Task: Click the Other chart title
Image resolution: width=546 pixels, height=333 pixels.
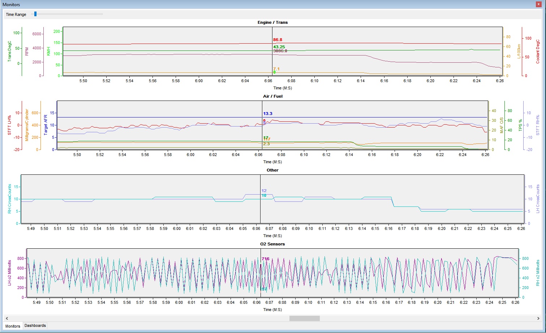Action: pyautogui.click(x=272, y=170)
